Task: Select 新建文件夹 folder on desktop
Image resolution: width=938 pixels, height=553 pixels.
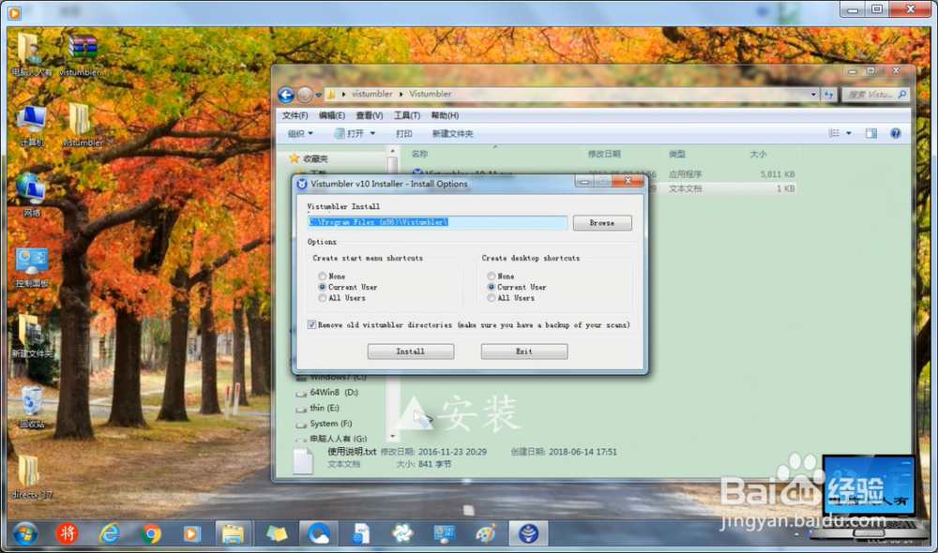Action: [x=31, y=336]
